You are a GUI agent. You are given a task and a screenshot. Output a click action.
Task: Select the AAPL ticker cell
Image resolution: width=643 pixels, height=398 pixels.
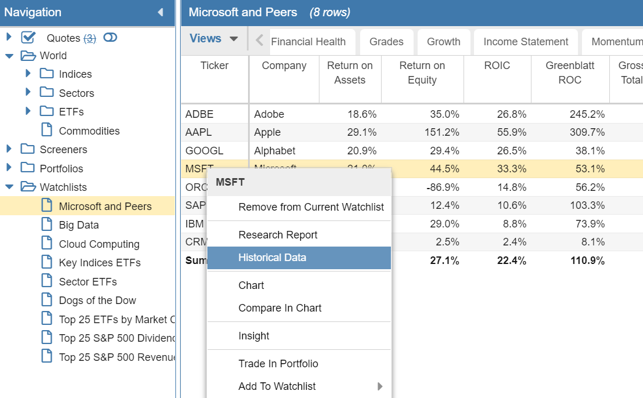tap(215, 132)
